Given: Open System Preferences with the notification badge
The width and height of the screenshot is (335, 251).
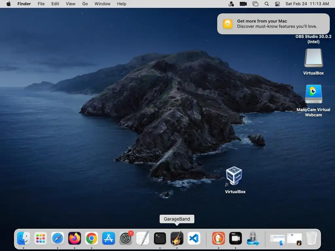Looking at the screenshot, I should (126, 238).
